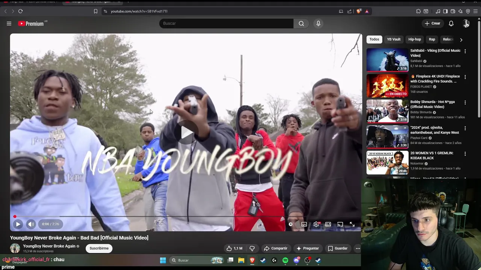Click the Compartir button
The height and width of the screenshot is (270, 481).
pos(275,248)
